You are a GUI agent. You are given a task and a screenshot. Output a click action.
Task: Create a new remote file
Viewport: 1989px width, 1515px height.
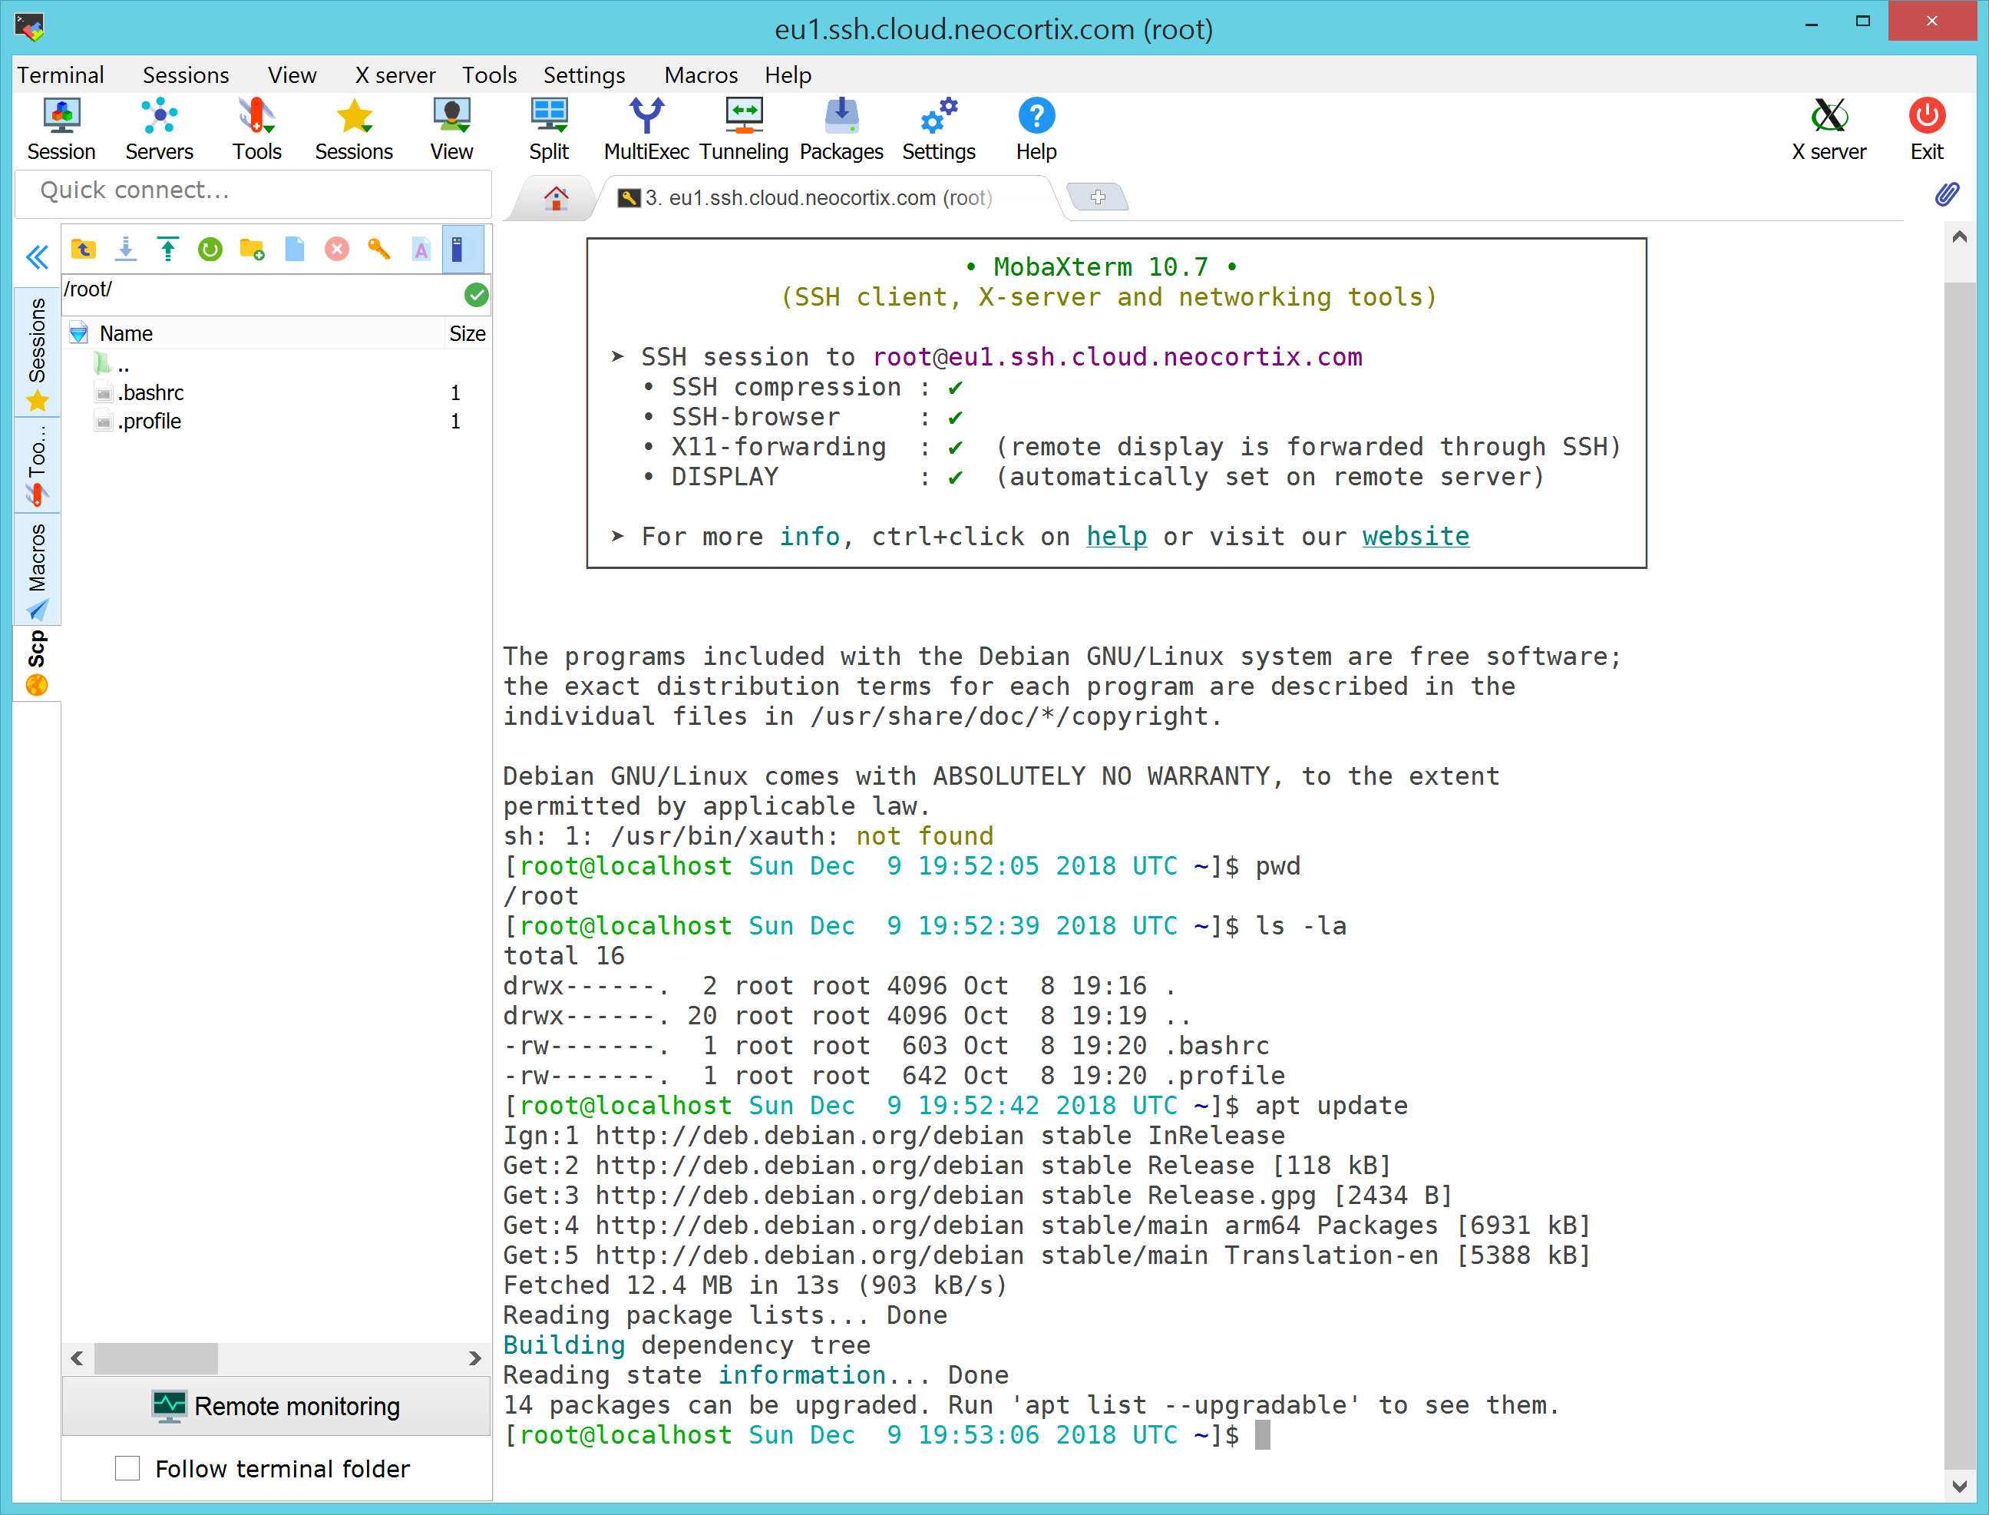point(295,249)
